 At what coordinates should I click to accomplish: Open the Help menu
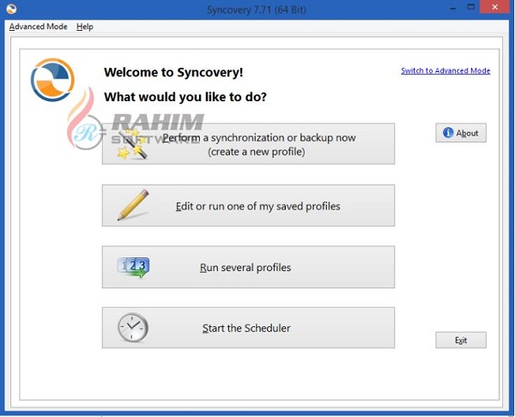click(85, 27)
